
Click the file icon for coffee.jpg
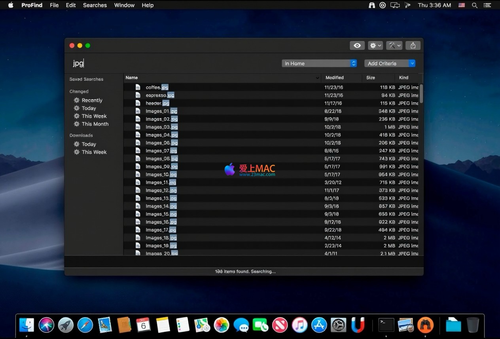tap(138, 87)
